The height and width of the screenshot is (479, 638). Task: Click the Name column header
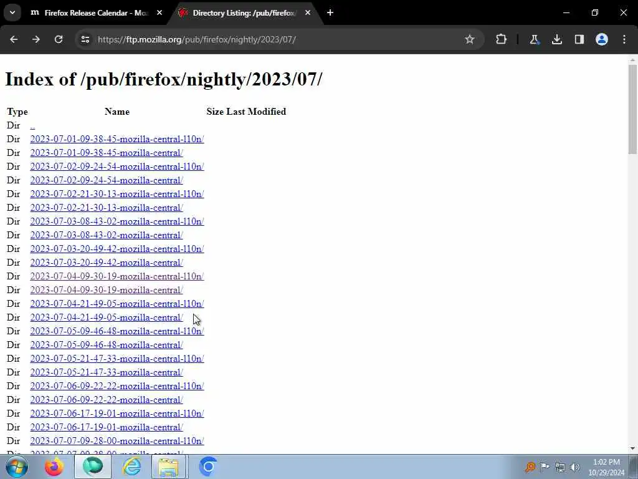click(x=117, y=112)
